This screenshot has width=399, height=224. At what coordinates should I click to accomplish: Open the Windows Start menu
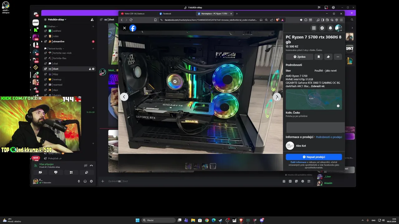pyautogui.click(x=137, y=220)
